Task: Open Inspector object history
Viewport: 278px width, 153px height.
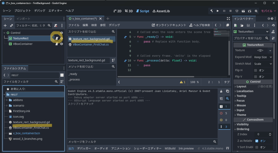Action: [x=273, y=25]
